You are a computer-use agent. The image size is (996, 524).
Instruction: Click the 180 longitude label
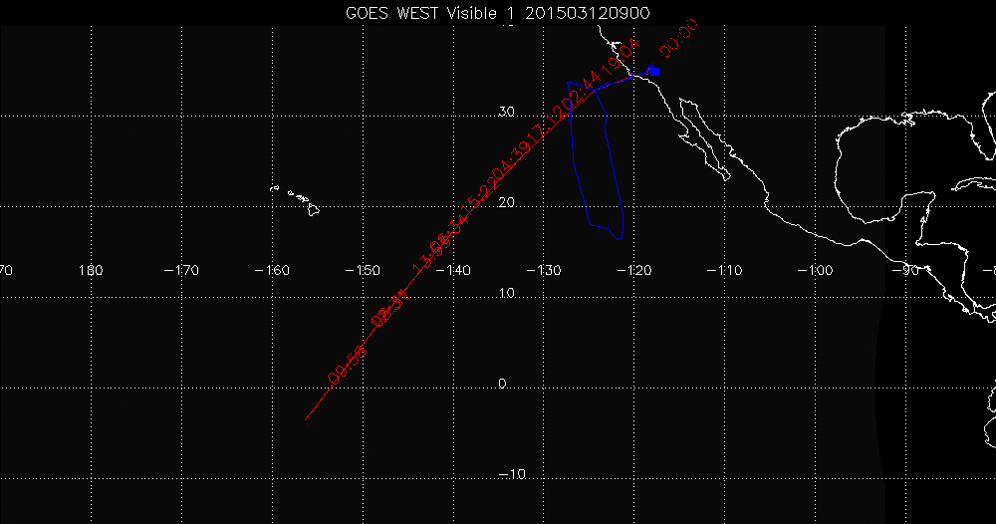click(x=91, y=271)
